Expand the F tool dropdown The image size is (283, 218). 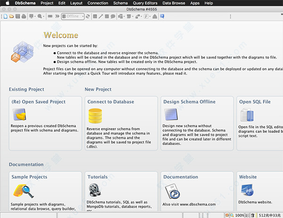click(150, 16)
